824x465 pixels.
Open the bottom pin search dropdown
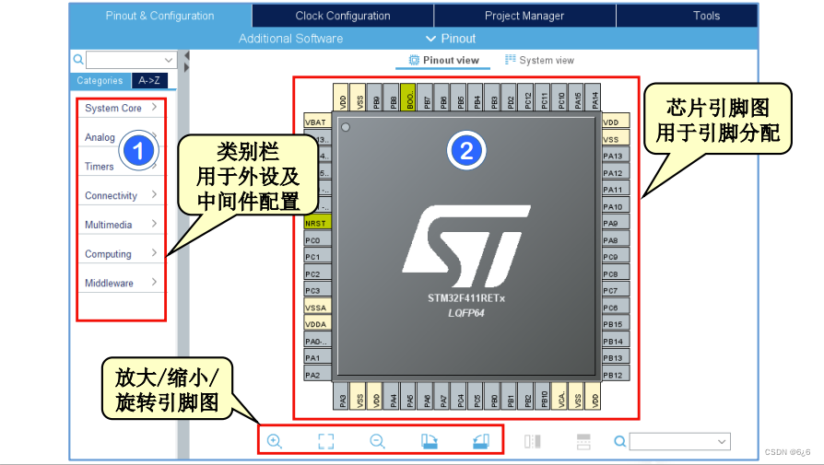coord(722,441)
